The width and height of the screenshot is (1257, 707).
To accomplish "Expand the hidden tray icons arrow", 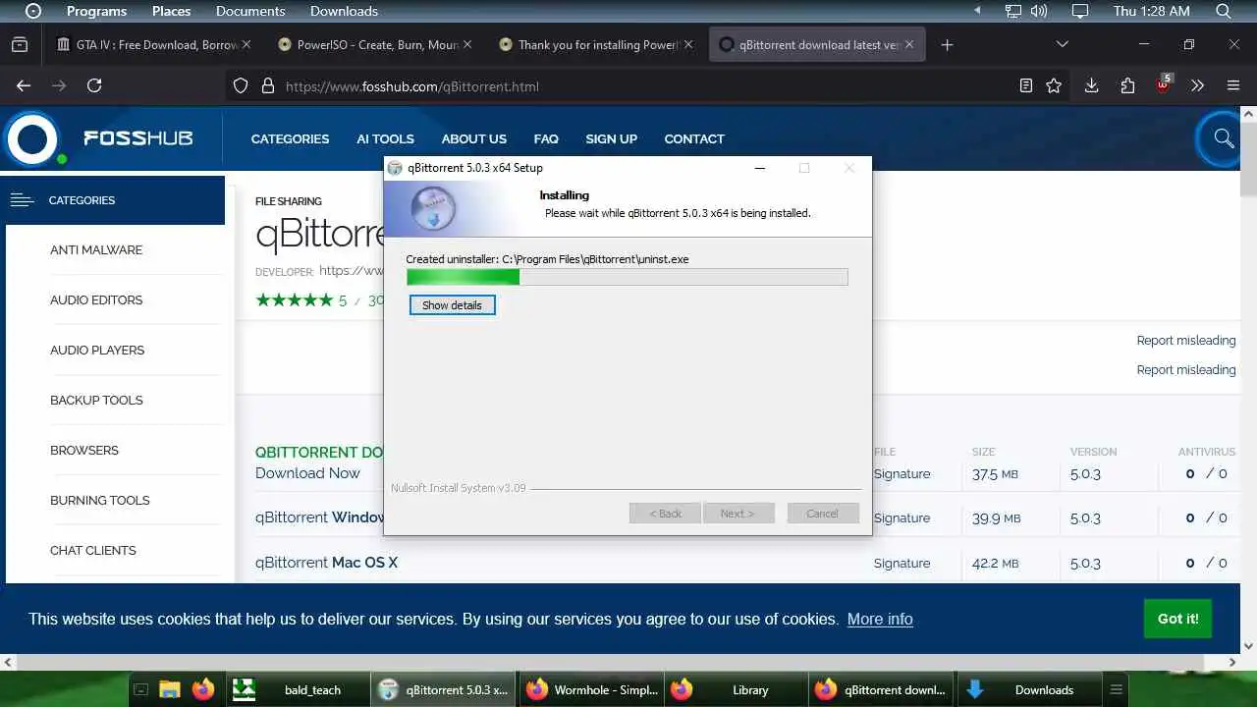I will pos(977,11).
